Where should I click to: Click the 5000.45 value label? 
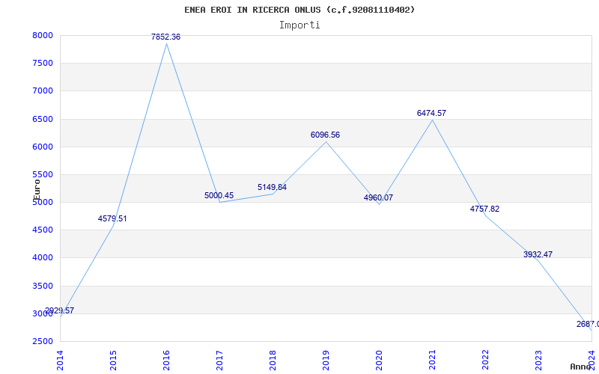[219, 195]
